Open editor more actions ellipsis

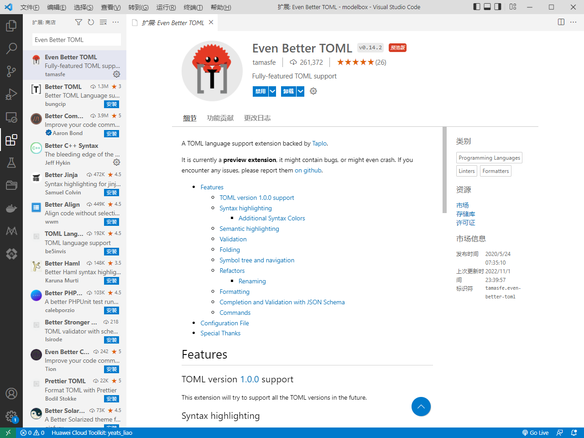click(x=574, y=22)
